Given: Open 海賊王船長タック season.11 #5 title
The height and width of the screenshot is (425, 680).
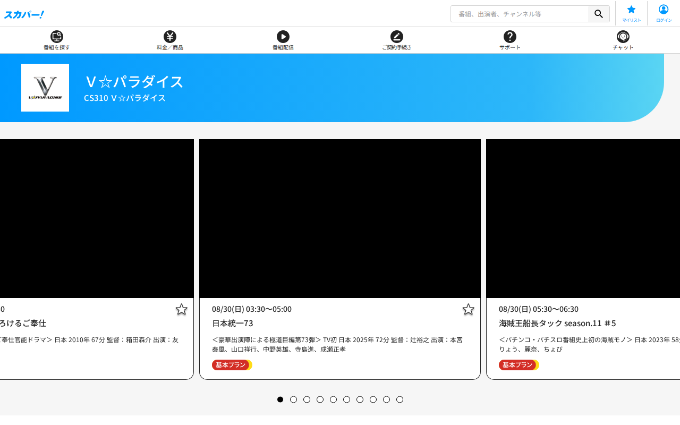Looking at the screenshot, I should point(557,323).
